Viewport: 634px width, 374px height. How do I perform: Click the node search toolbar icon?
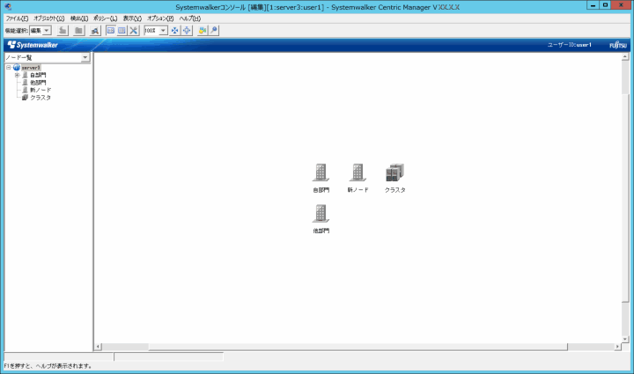pos(95,30)
